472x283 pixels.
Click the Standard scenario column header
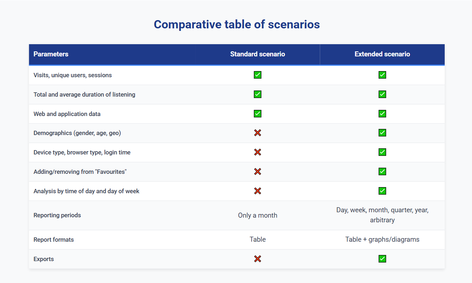click(x=257, y=54)
